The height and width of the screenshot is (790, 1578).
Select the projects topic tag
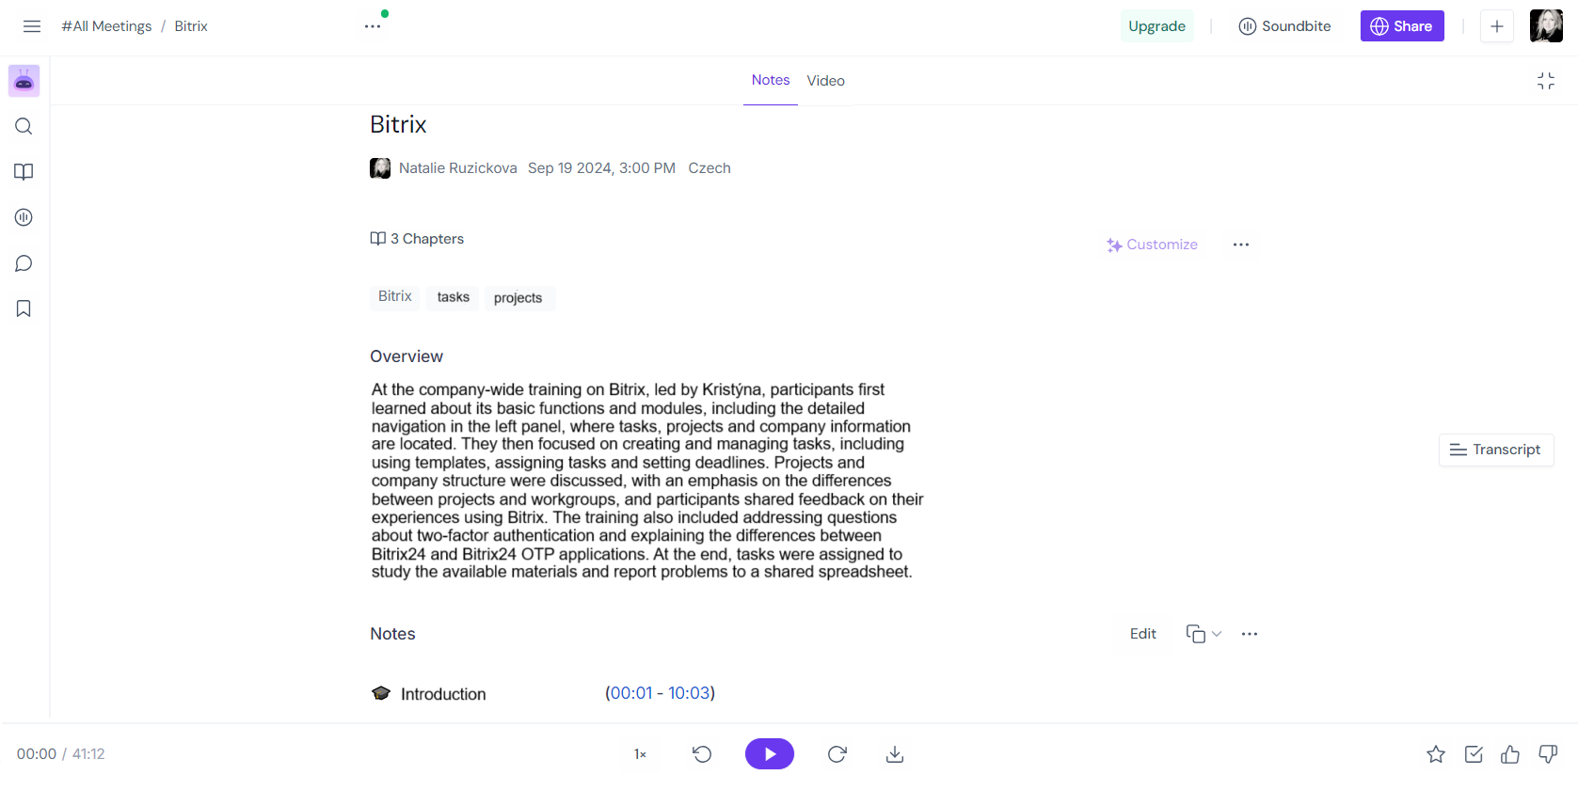pos(518,298)
